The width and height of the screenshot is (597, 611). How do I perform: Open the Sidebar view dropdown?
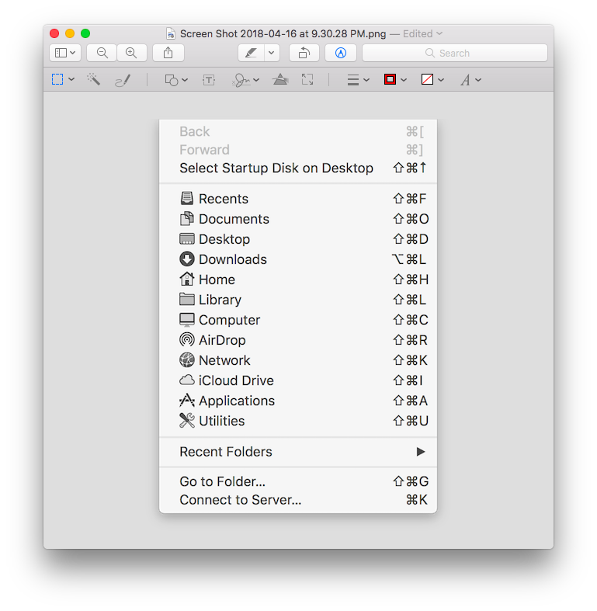[x=65, y=53]
